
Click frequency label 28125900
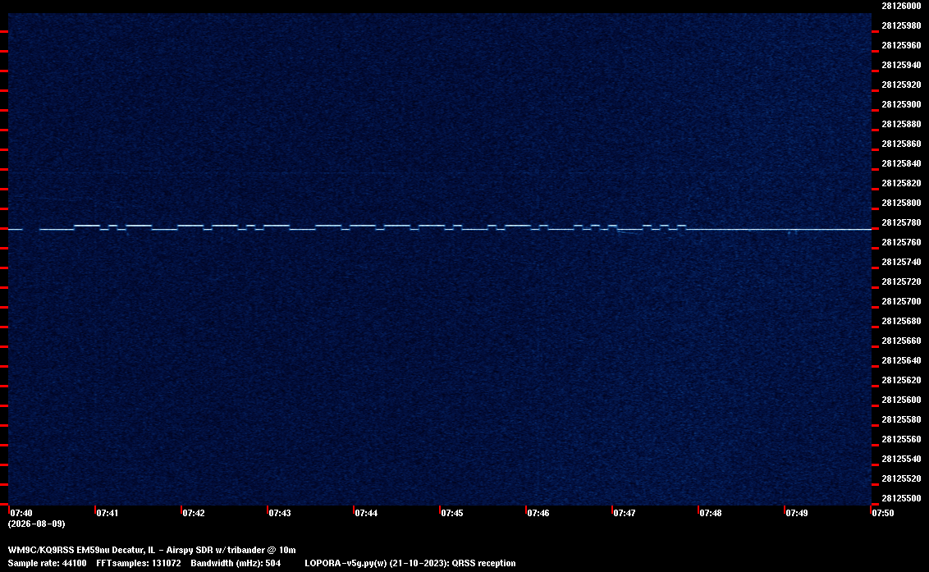tap(901, 104)
